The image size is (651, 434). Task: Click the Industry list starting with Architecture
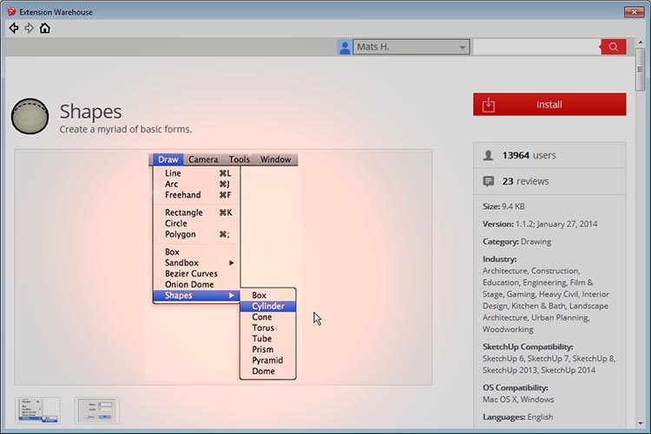click(546, 300)
